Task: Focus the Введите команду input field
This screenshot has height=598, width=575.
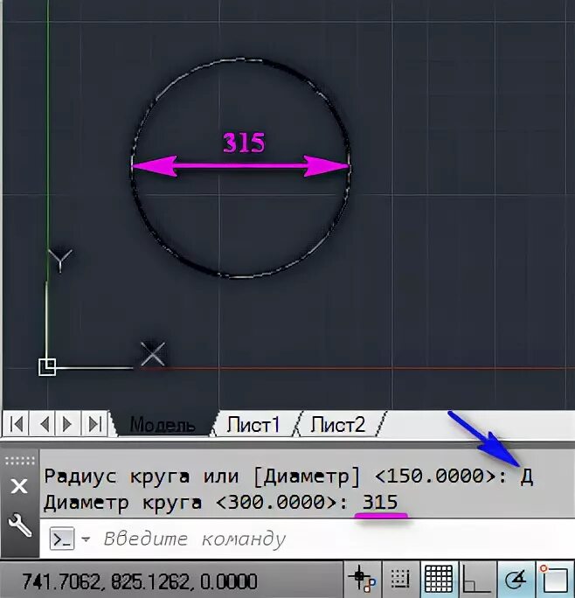Action: (307, 539)
